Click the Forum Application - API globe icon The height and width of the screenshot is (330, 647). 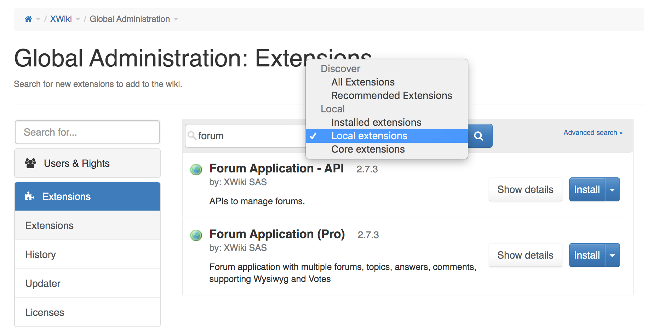196,170
